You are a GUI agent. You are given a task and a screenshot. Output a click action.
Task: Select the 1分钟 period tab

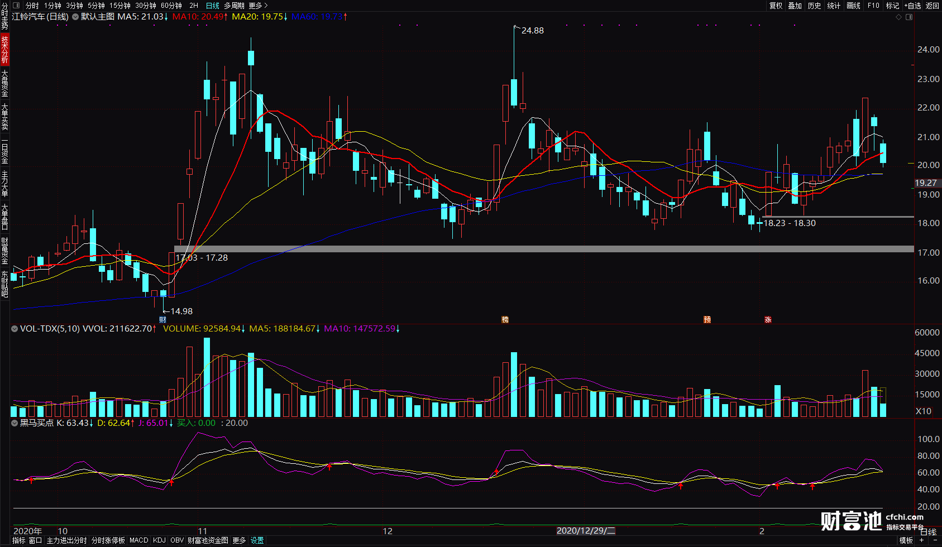click(x=52, y=6)
